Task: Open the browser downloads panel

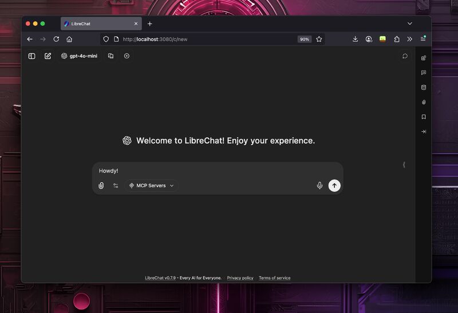Action: click(355, 39)
